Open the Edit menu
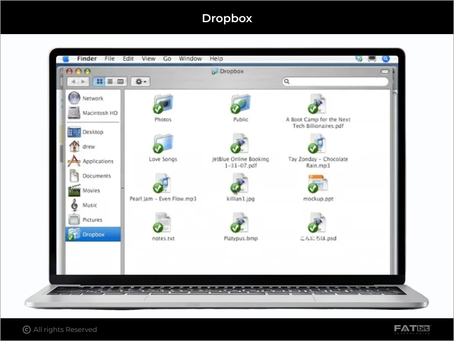 [128, 59]
